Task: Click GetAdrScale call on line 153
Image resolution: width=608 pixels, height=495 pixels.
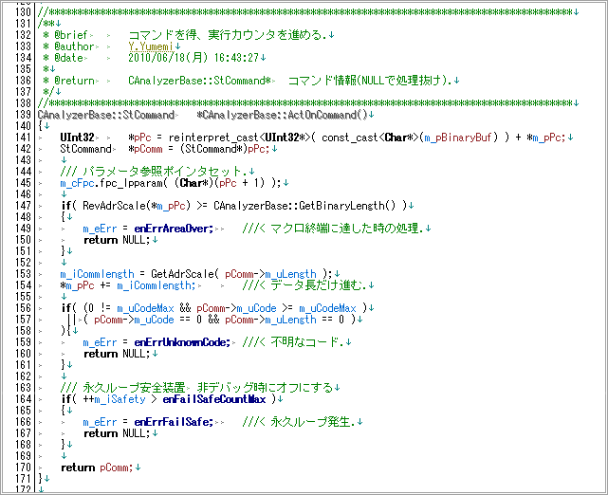Action: click(182, 274)
